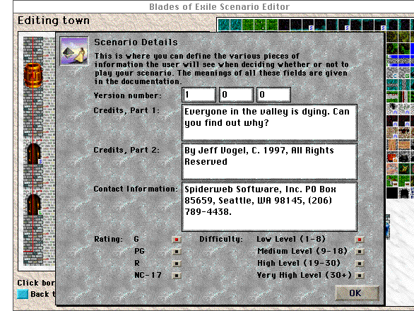Screen dimensions: 414x311
Task: Set rating to NC-17
Action: tap(177, 276)
